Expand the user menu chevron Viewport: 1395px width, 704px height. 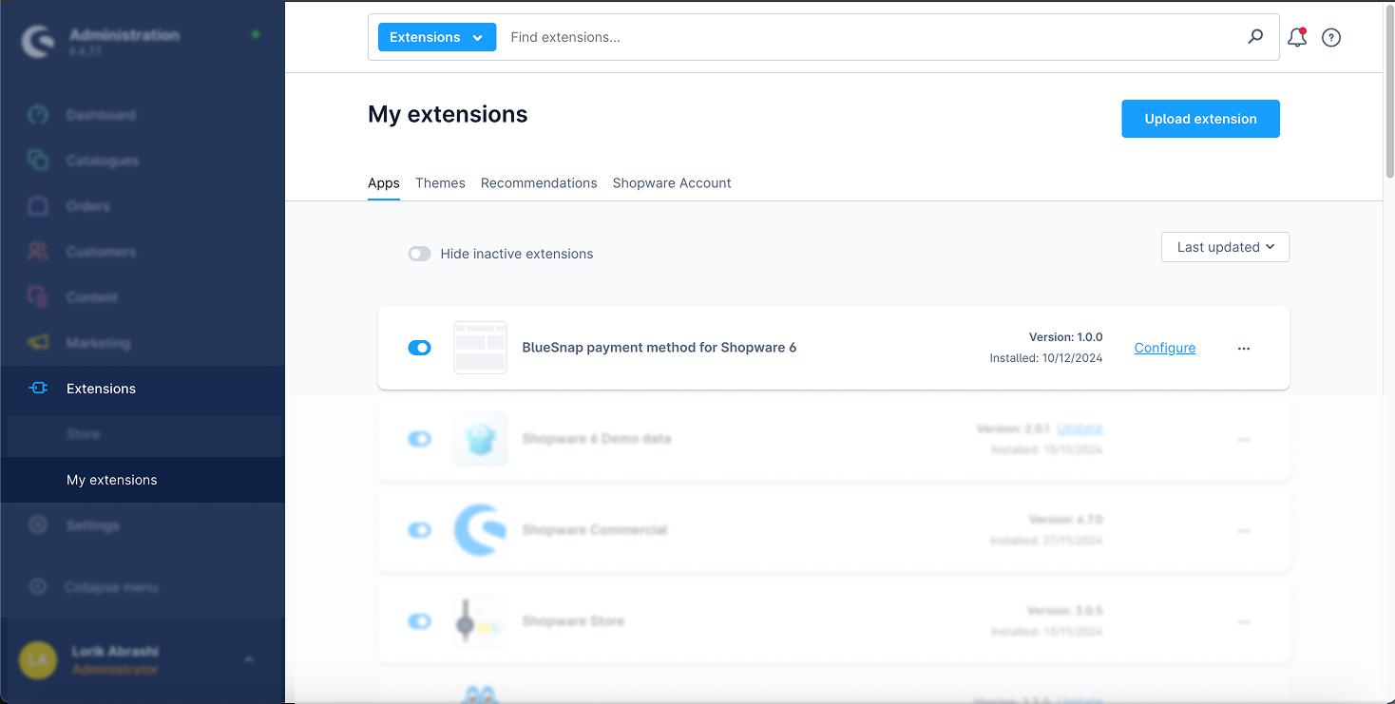(x=249, y=659)
